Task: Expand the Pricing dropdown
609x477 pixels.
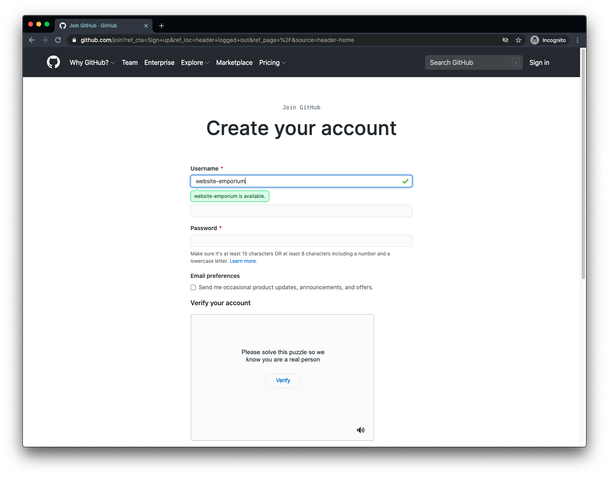Action: click(272, 62)
